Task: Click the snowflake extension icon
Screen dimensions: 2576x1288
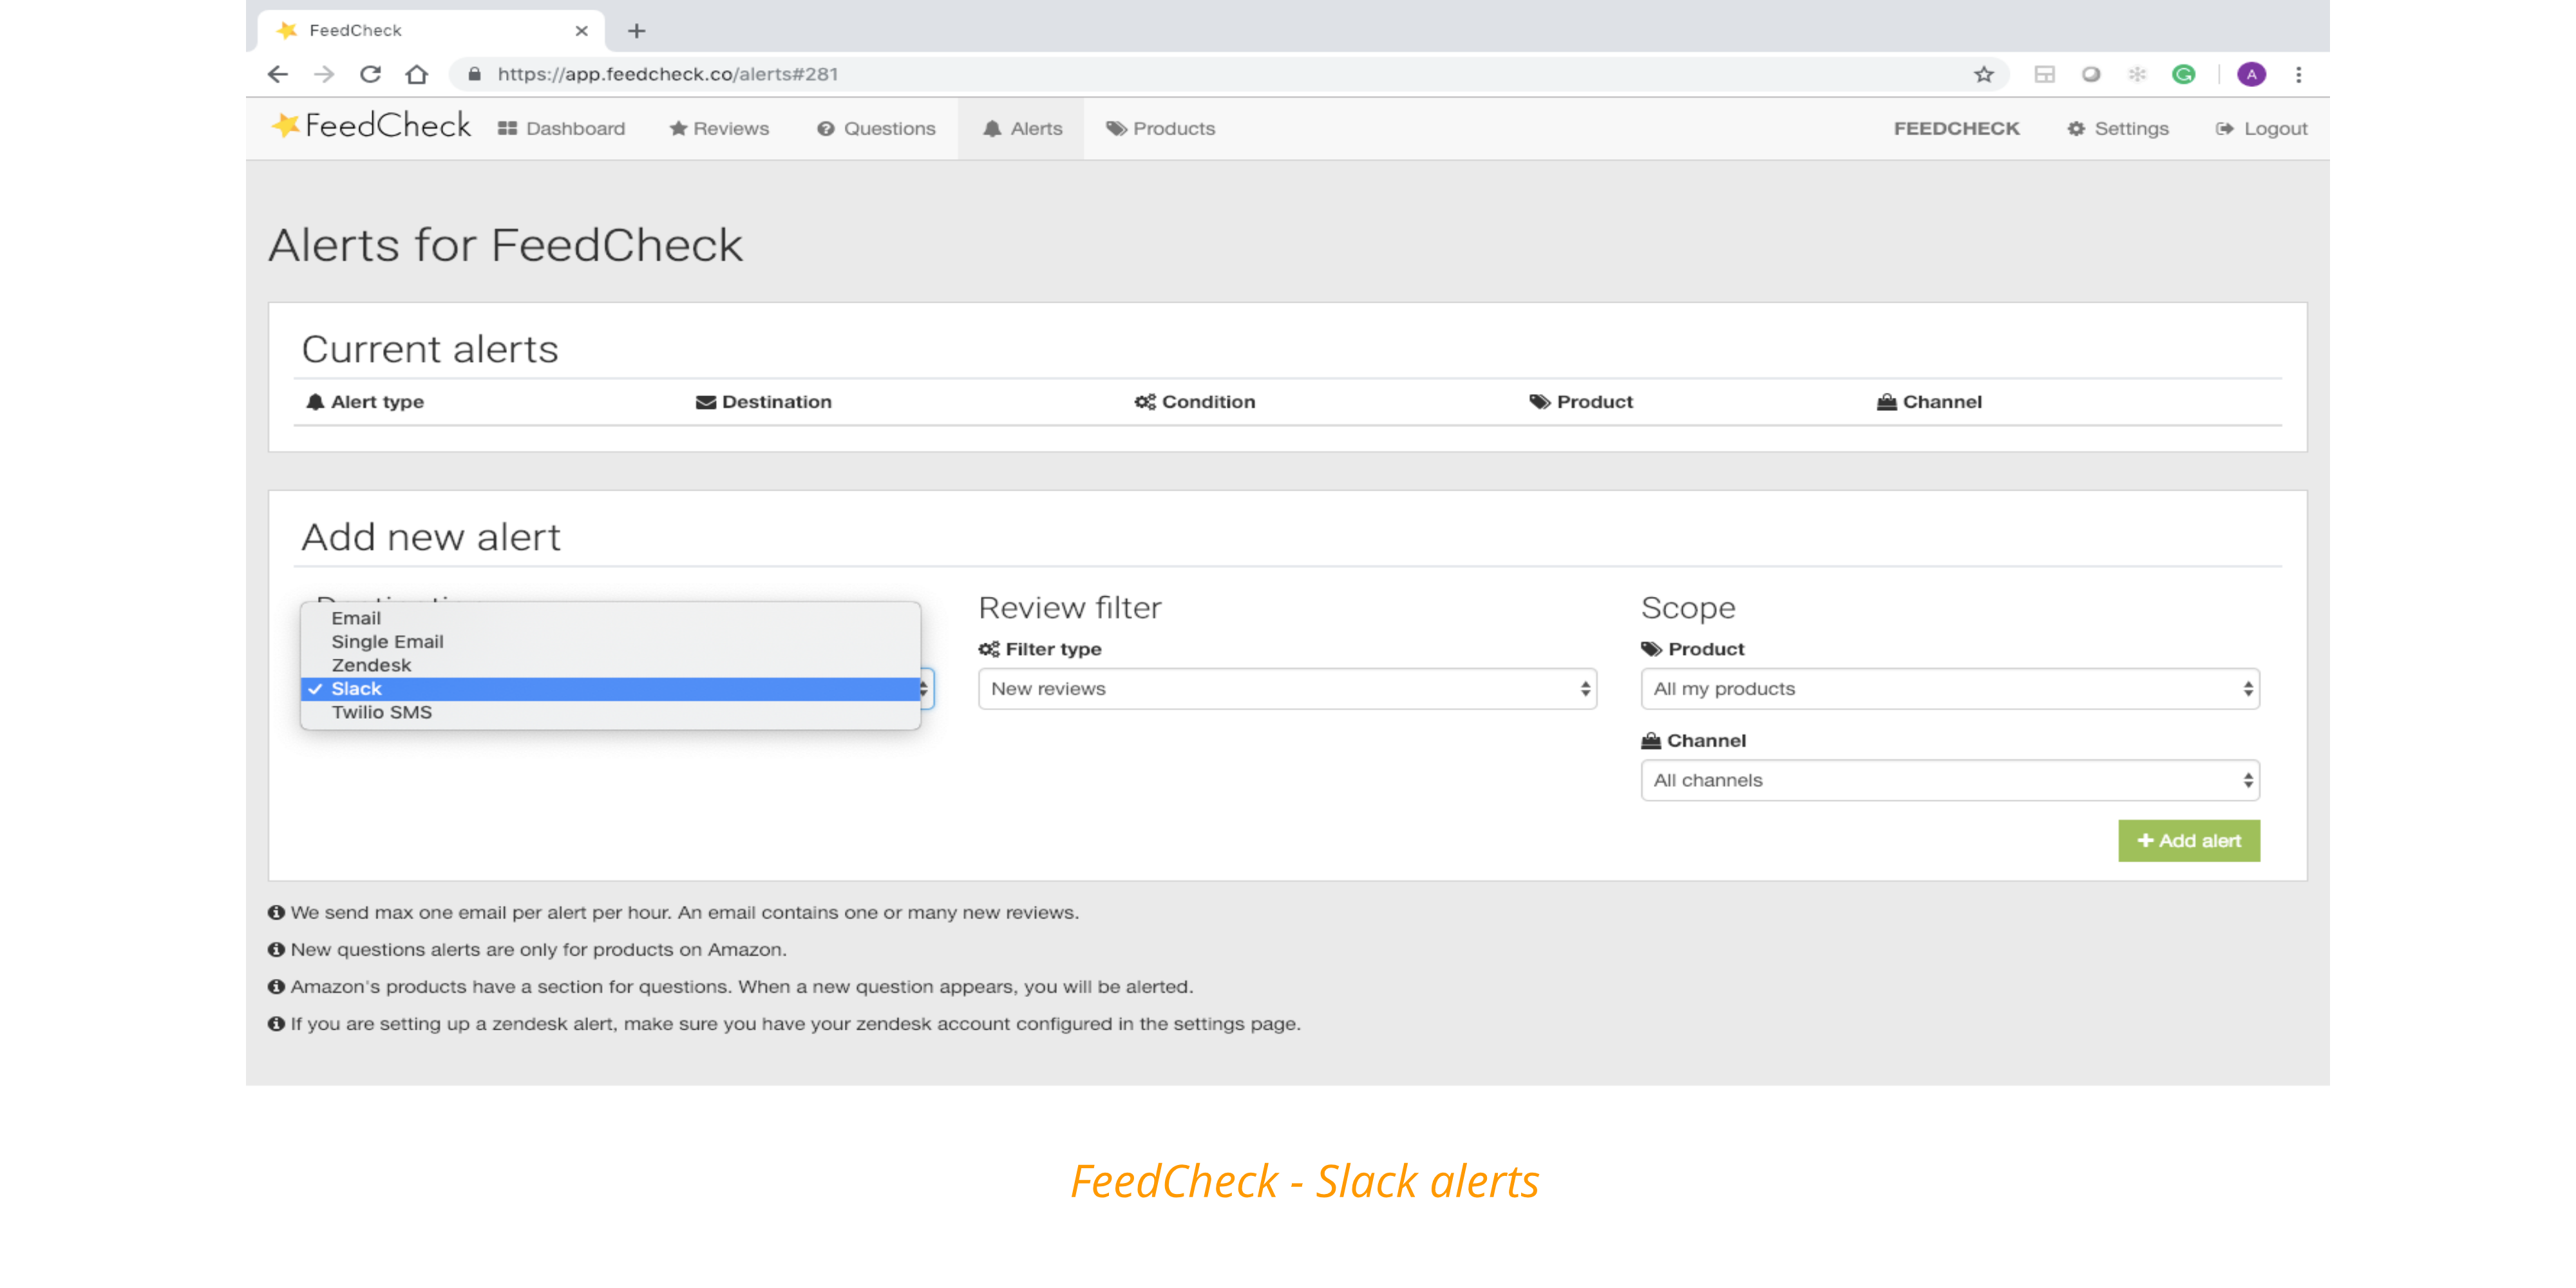Action: pos(2137,74)
